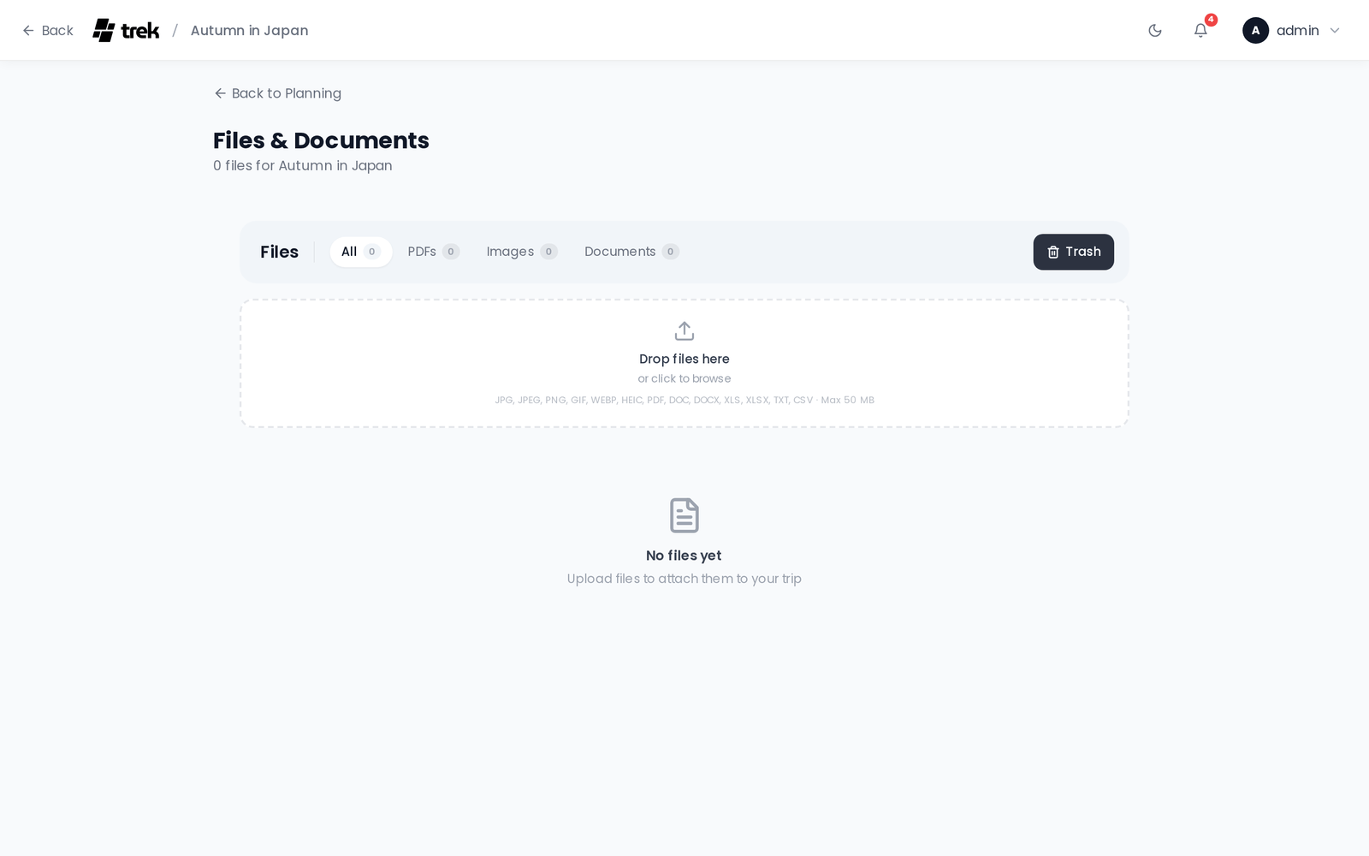Image resolution: width=1369 pixels, height=856 pixels.
Task: Toggle dark mode moon icon
Action: (1155, 31)
